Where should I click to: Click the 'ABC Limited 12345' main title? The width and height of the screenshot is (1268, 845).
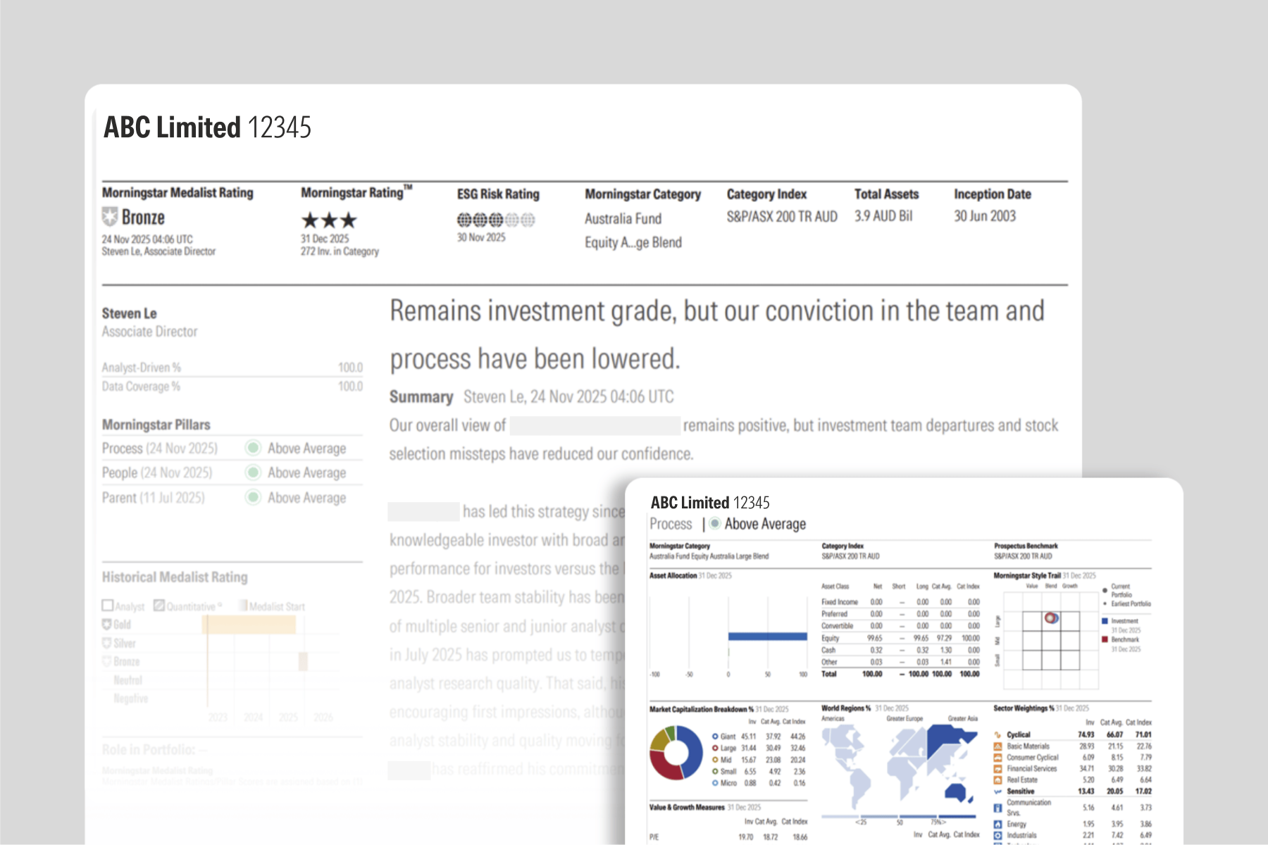208,127
